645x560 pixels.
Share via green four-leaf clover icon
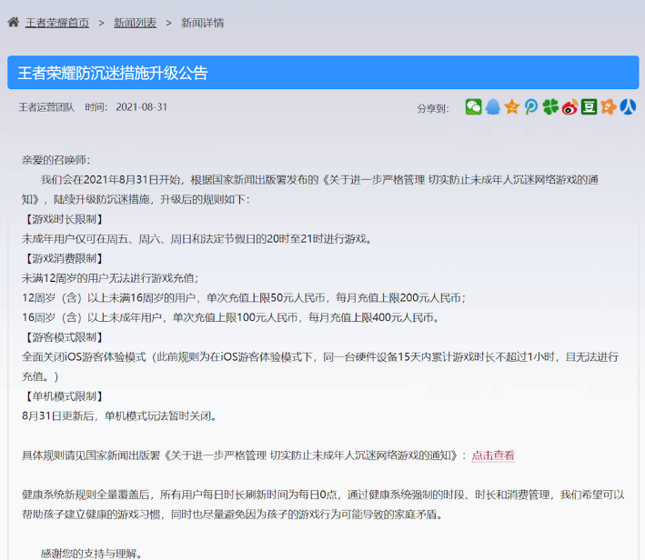tap(550, 107)
